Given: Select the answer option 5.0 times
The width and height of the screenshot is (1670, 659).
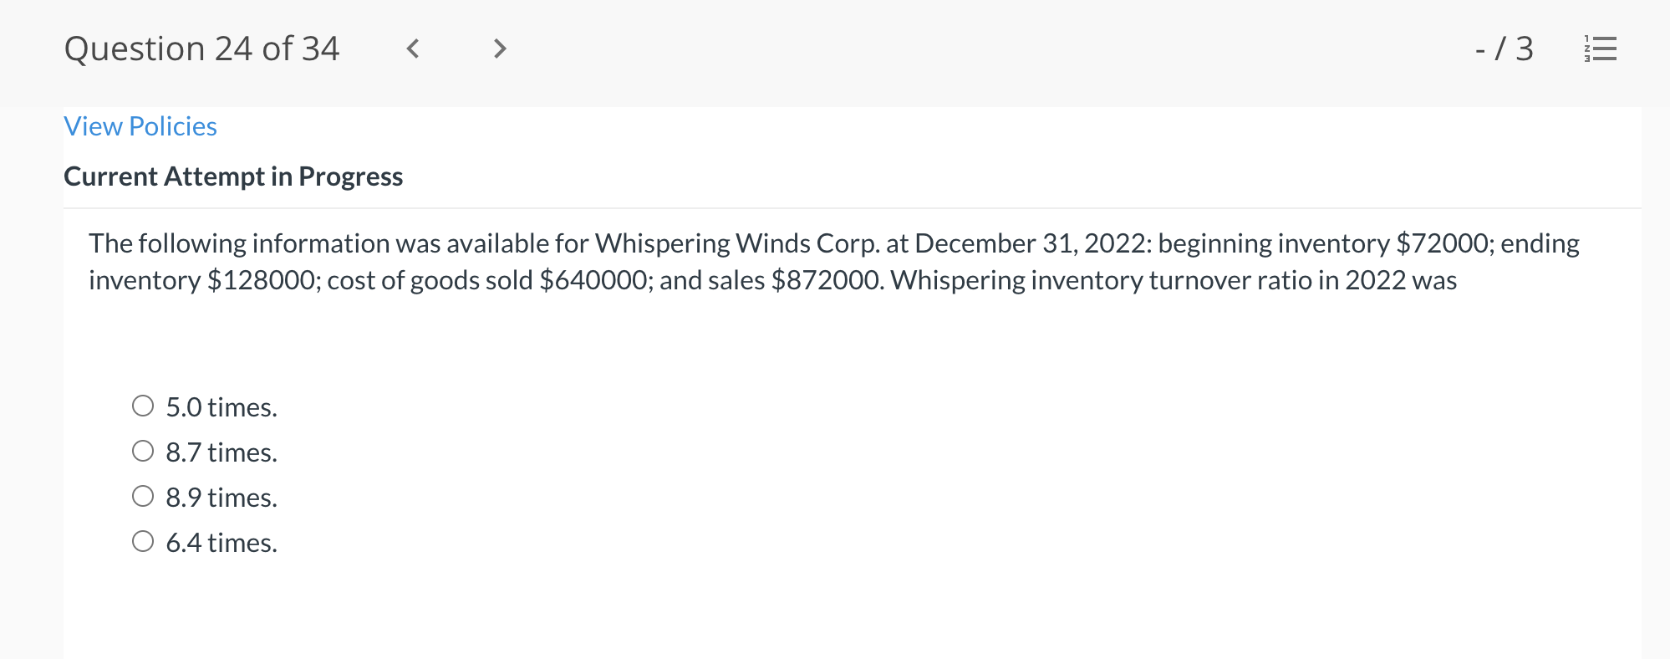Looking at the screenshot, I should [143, 405].
